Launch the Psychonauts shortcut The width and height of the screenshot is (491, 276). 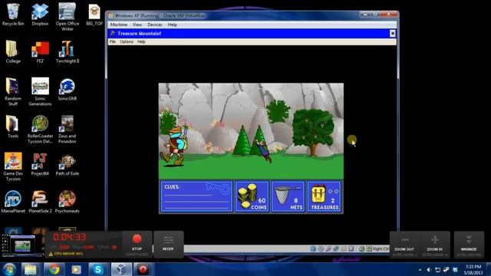click(x=67, y=202)
